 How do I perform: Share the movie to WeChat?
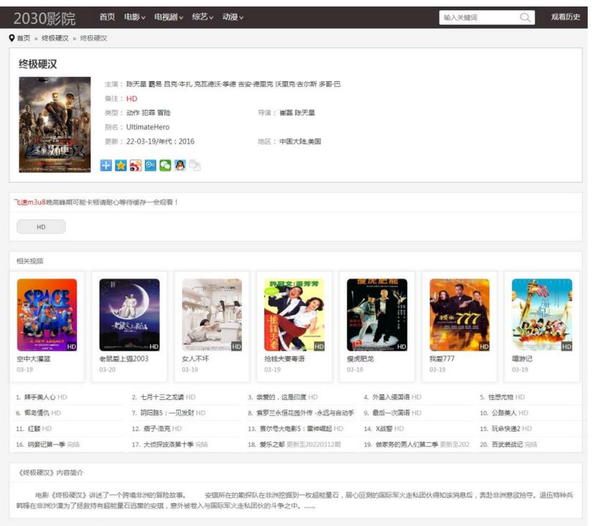(x=166, y=166)
